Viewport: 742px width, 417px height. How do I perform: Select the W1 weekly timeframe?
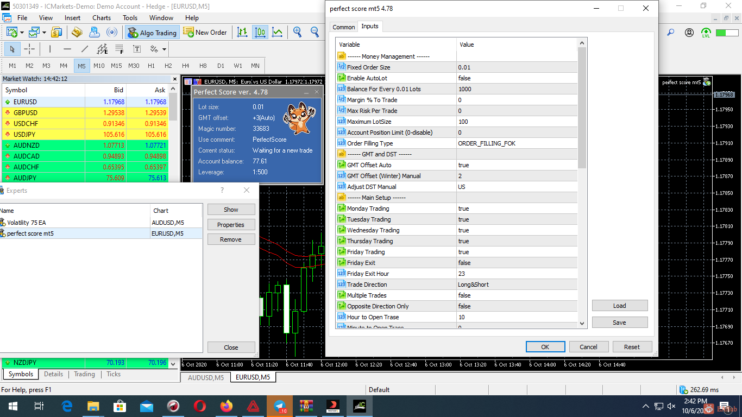(x=238, y=66)
